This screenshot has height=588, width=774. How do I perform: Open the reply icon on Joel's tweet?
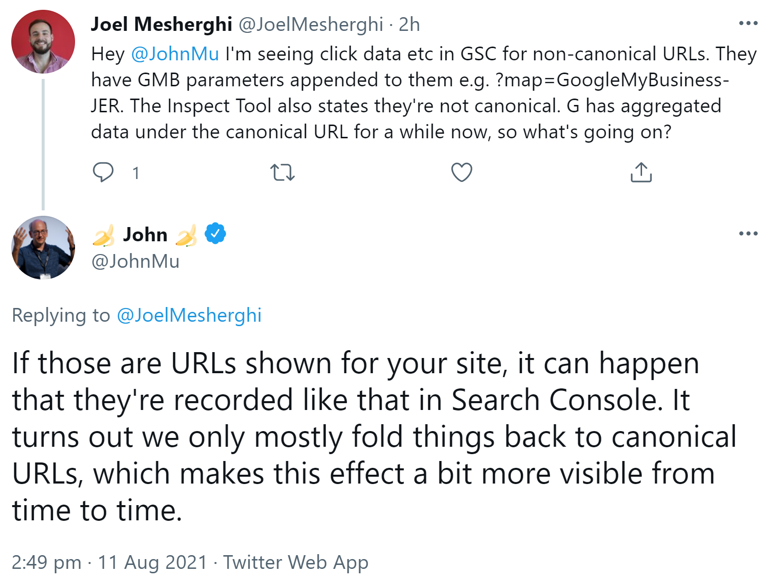[x=103, y=172]
